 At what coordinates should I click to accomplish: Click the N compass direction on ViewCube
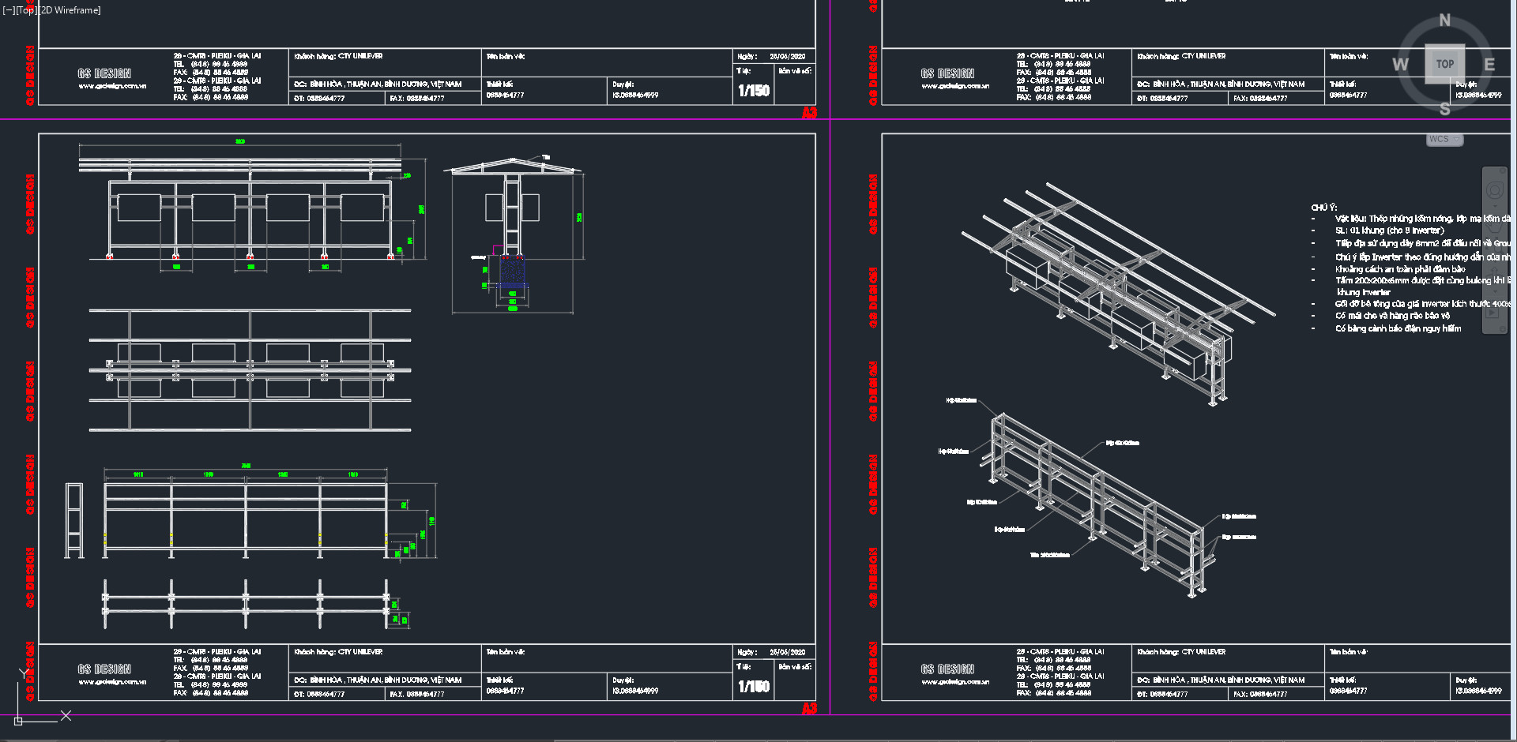(1444, 21)
